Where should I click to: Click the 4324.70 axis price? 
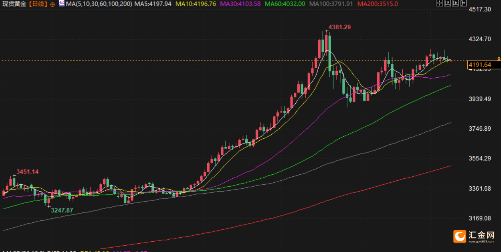click(x=480, y=39)
